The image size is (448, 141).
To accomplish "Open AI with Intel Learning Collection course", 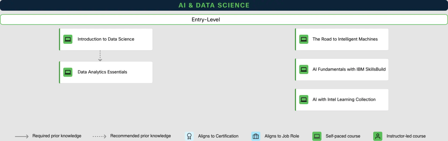I will pyautogui.click(x=344, y=100).
